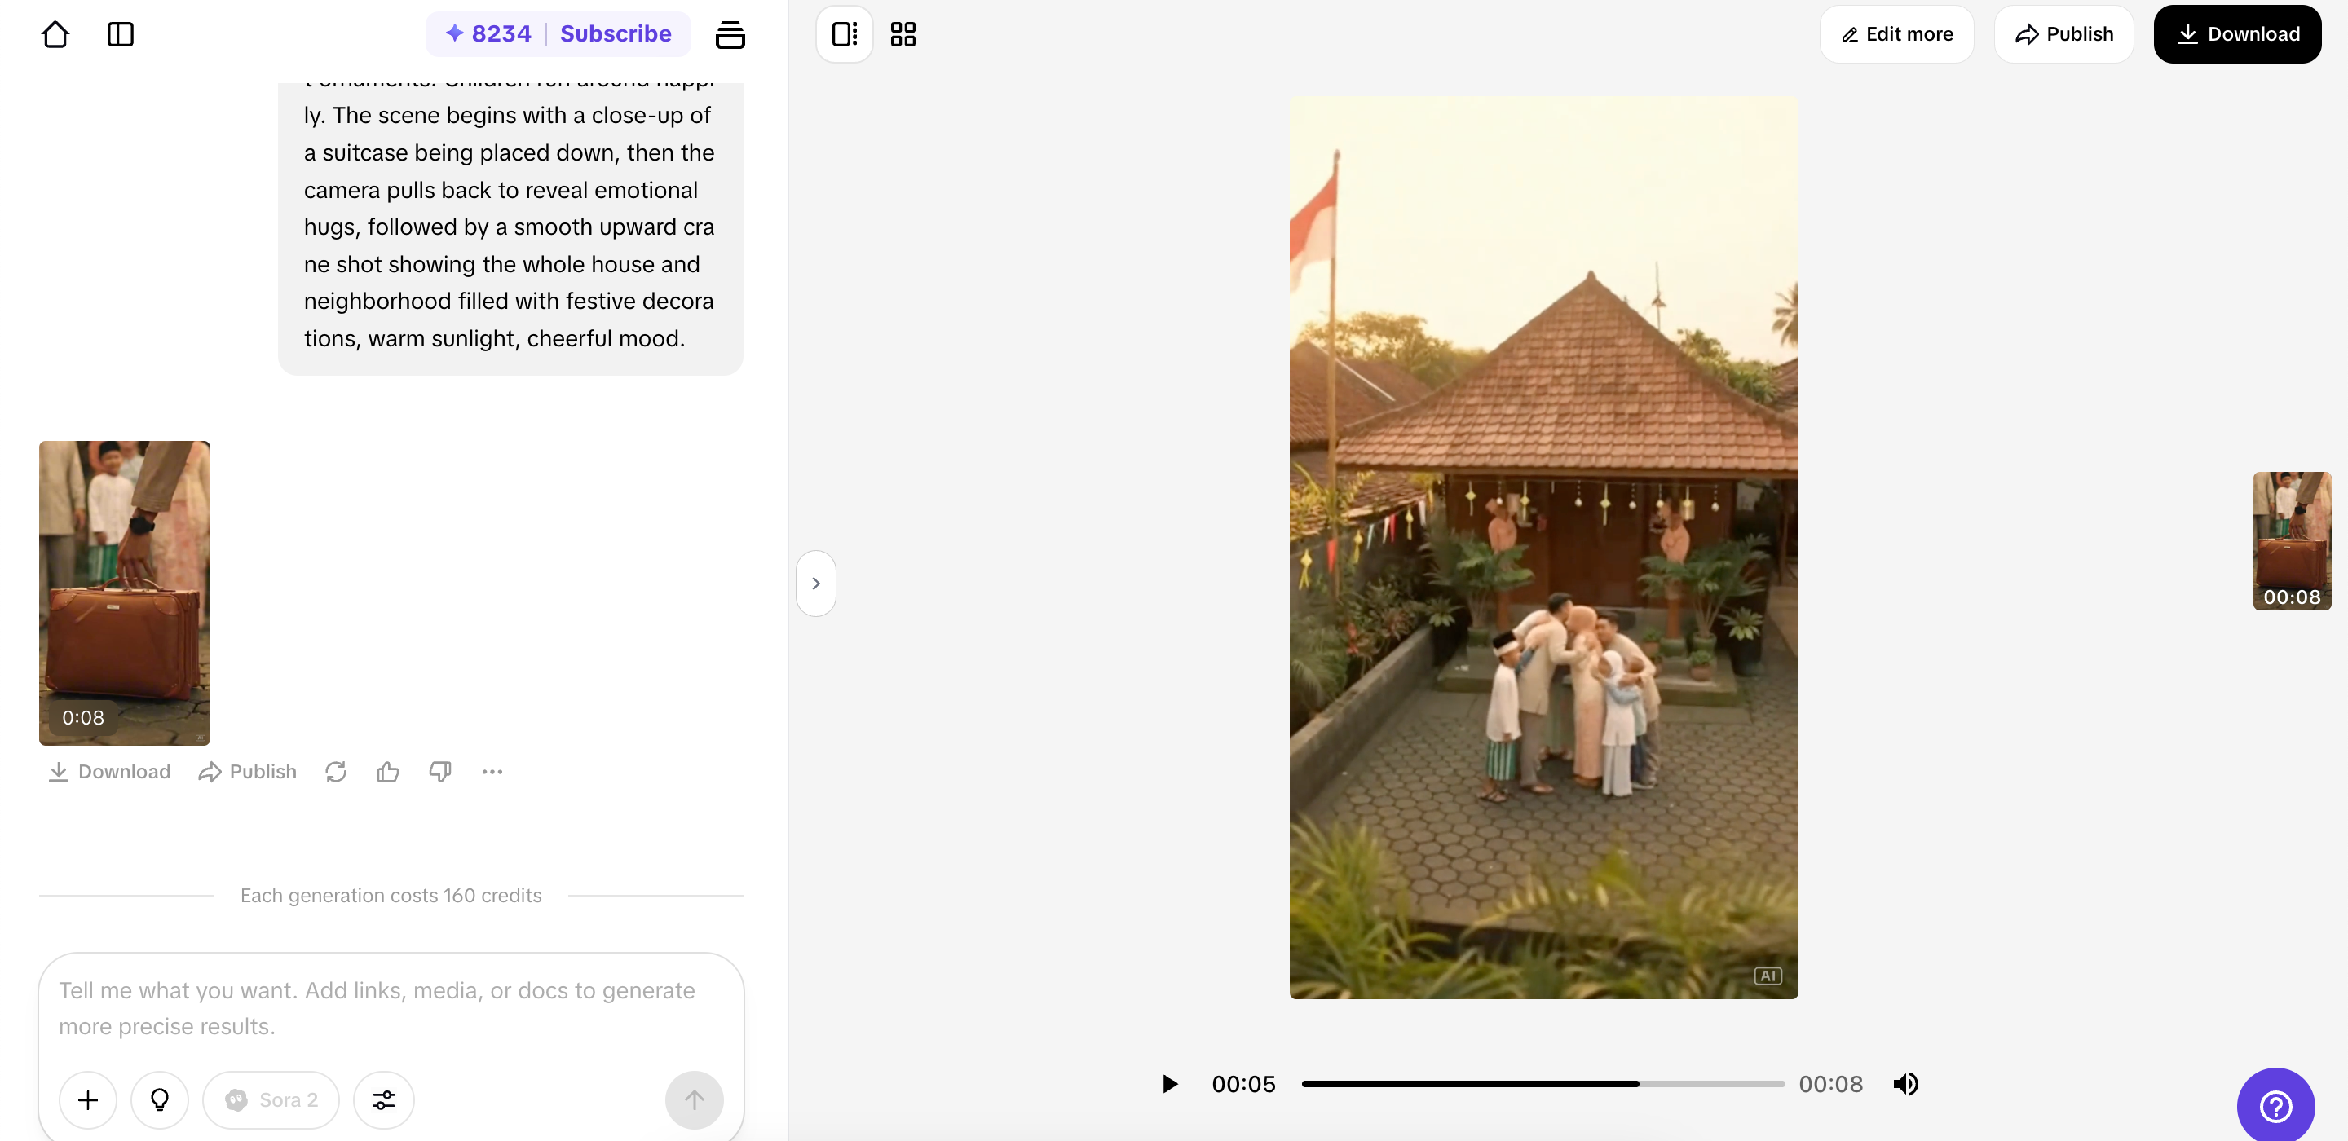Like the generated video with thumbs up
Viewport: 2348px width, 1141px height.
tap(387, 772)
